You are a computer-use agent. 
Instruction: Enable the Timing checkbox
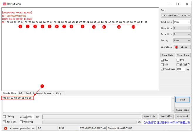[x=4, y=117]
